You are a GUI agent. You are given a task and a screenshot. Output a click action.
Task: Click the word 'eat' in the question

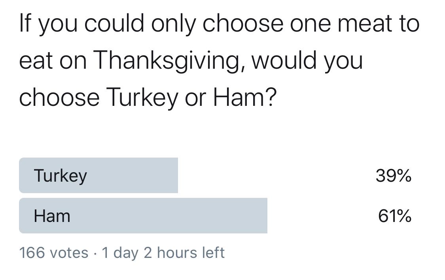click(x=36, y=61)
